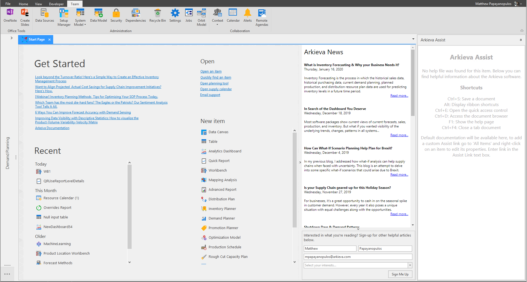Viewport: 527px width, 282px height.
Task: Create a new Workbench
Action: [214, 170]
